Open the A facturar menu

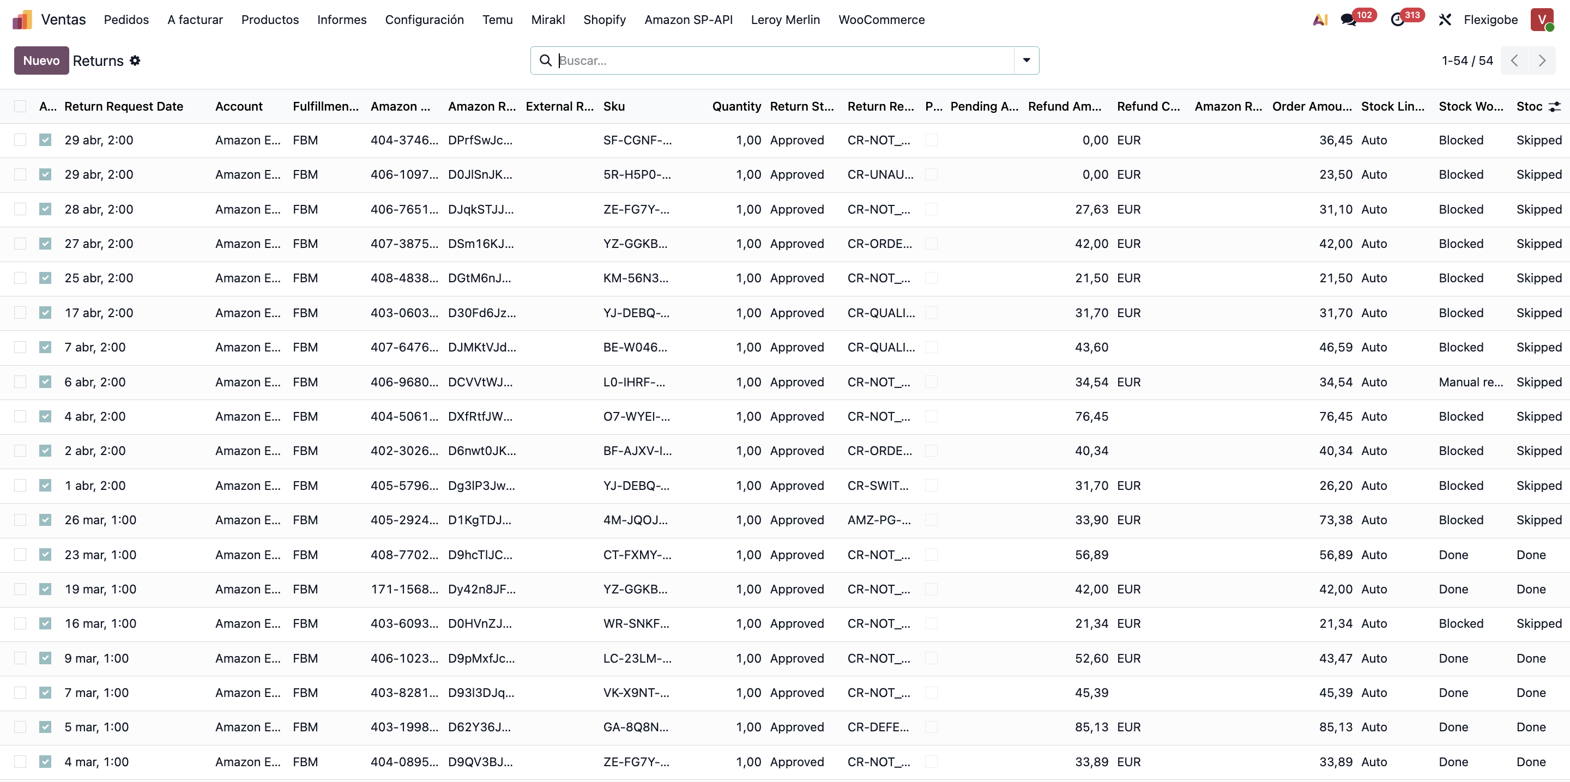coord(195,20)
